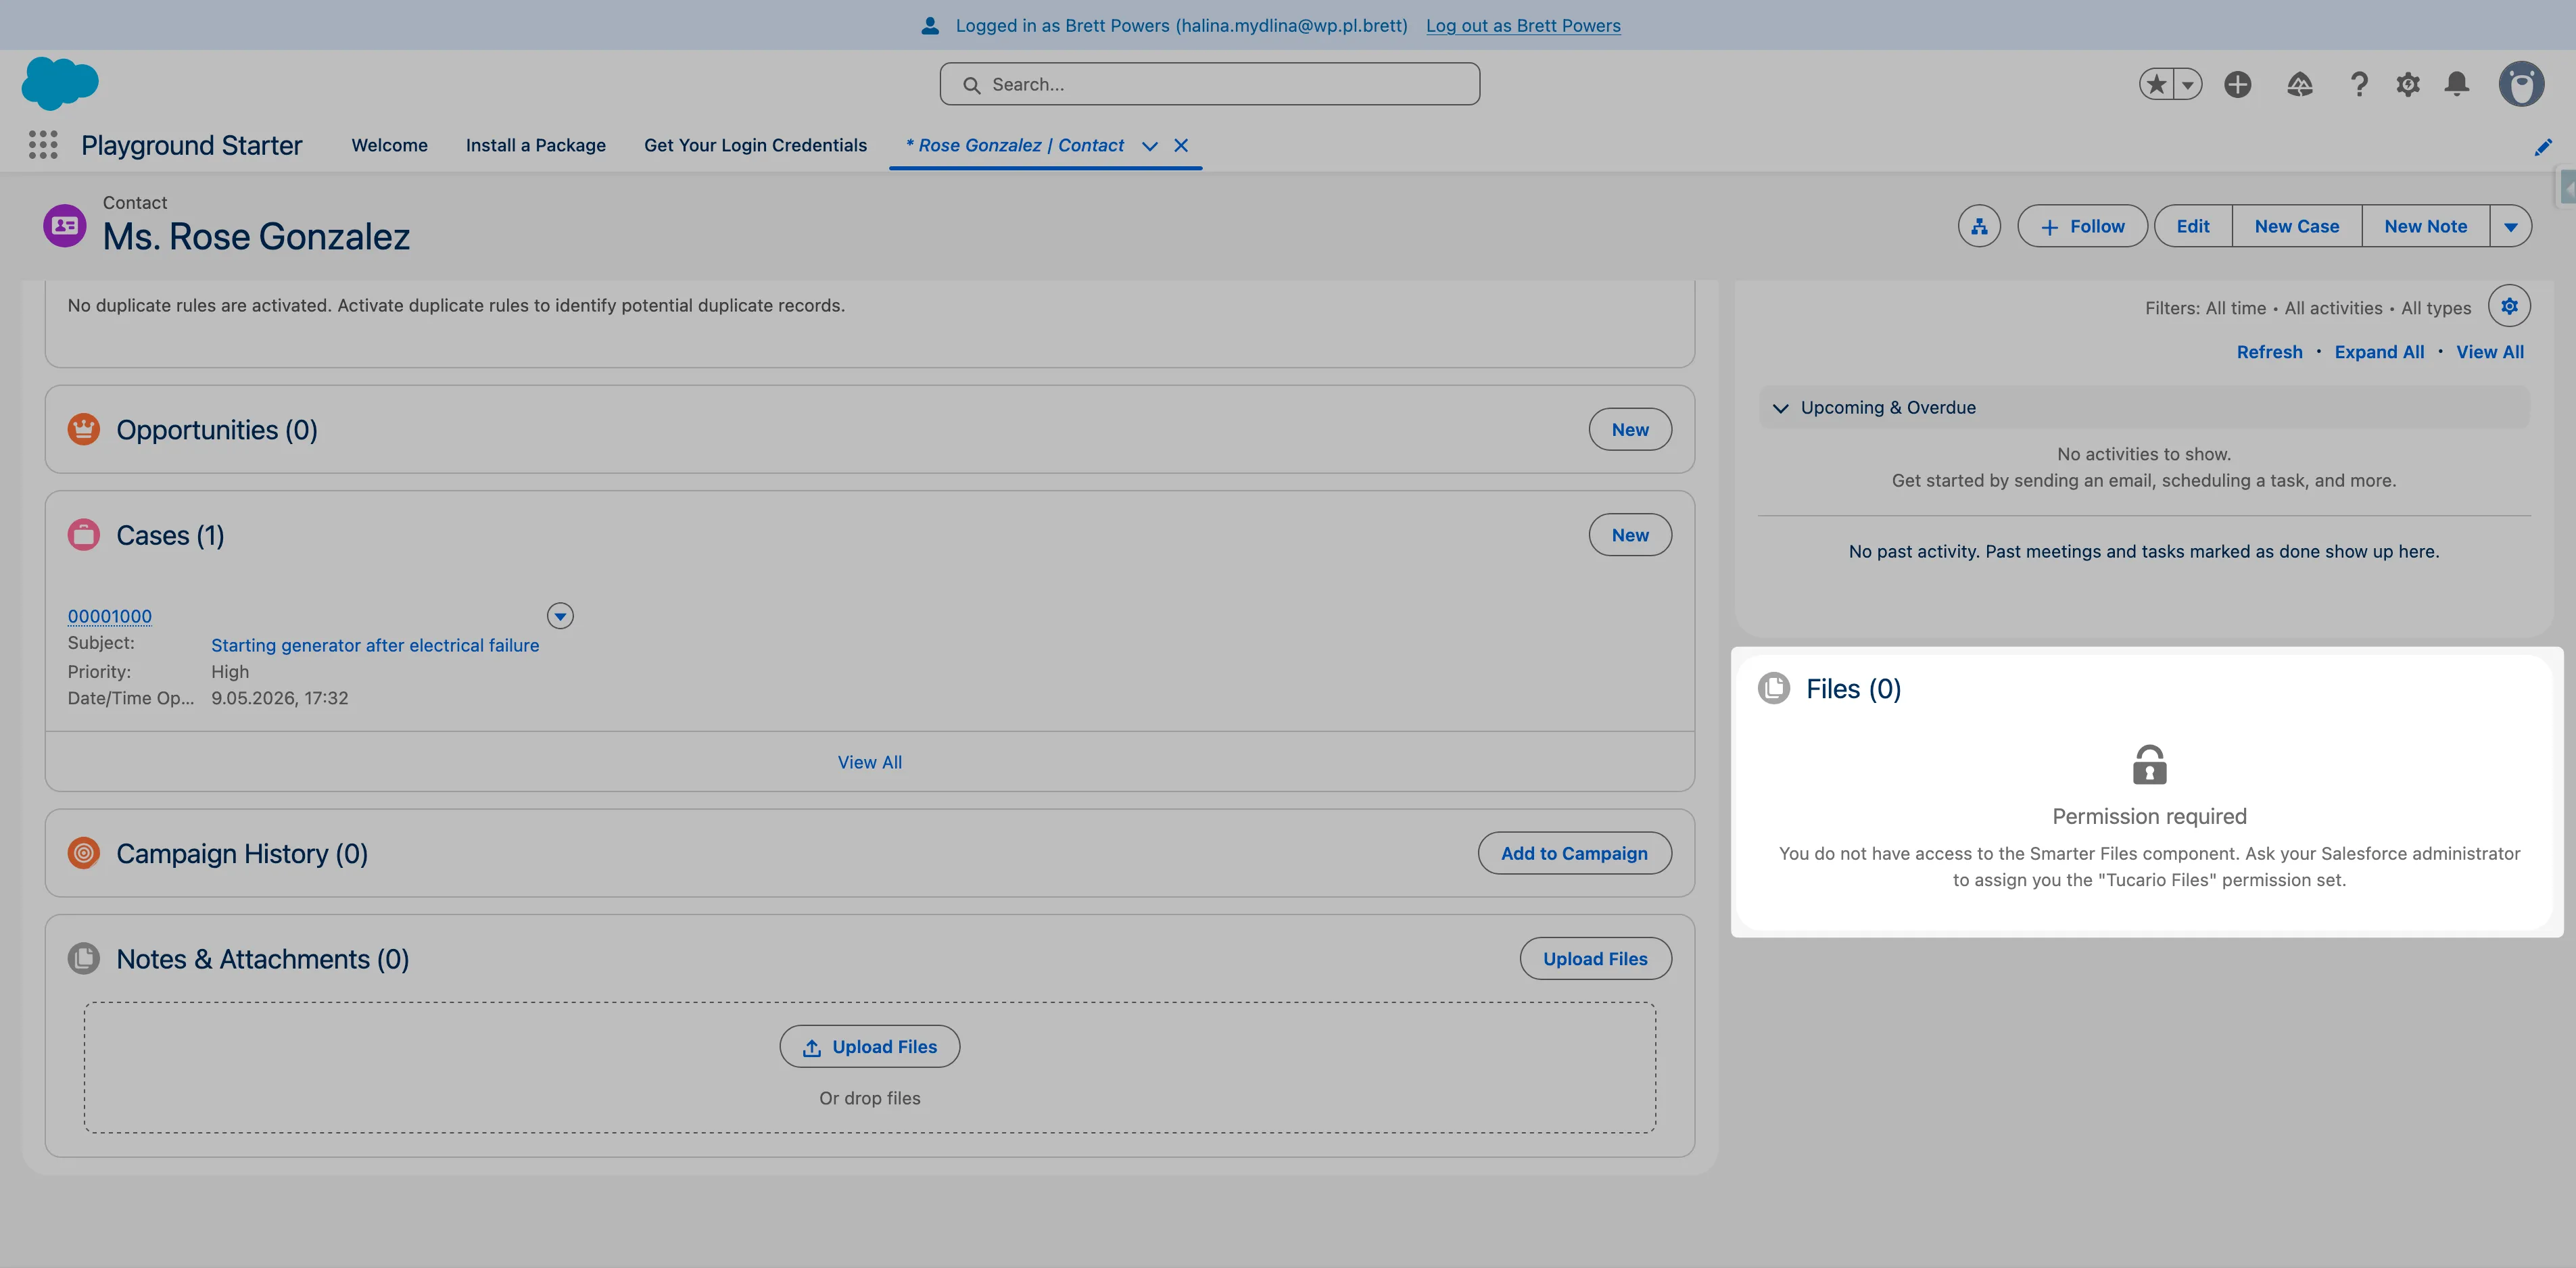Click View All in activity timeline
Image resolution: width=2576 pixels, height=1268 pixels.
[2490, 352]
